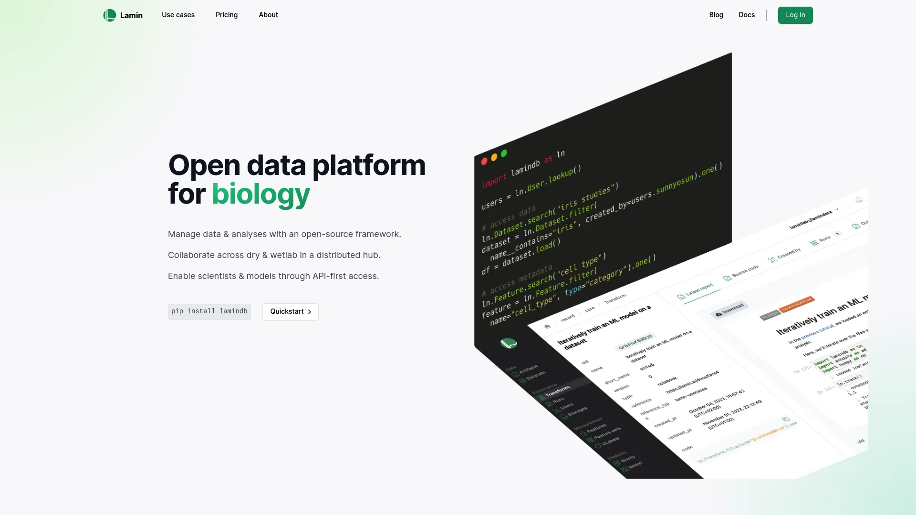
Task: Click the Quickstart arrow button
Action: click(x=290, y=311)
